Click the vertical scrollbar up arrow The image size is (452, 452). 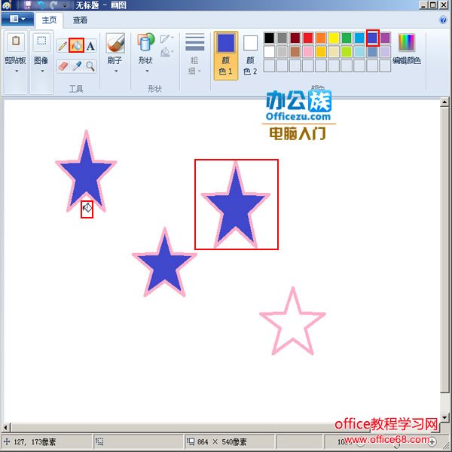tap(444, 102)
